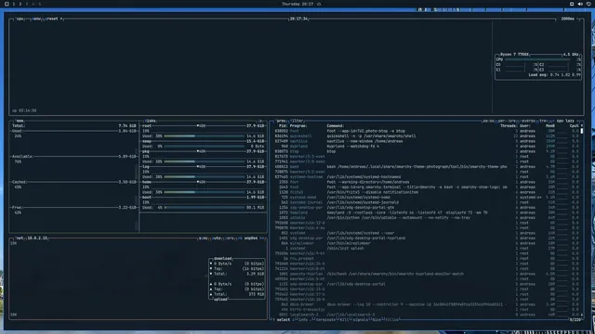Click the proc list scrollbar handle
This screenshot has height=334, width=595.
point(582,131)
